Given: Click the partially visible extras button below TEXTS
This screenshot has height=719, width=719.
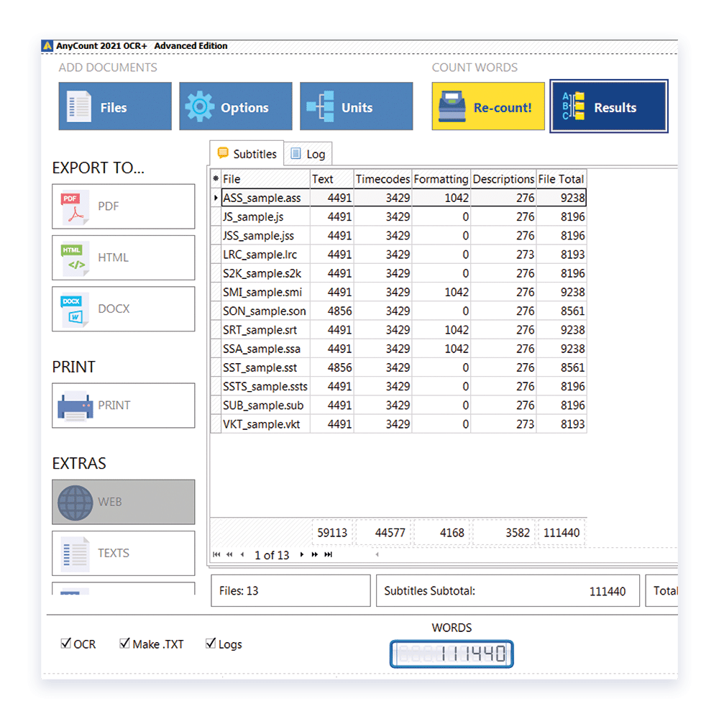Looking at the screenshot, I should pyautogui.click(x=124, y=589).
